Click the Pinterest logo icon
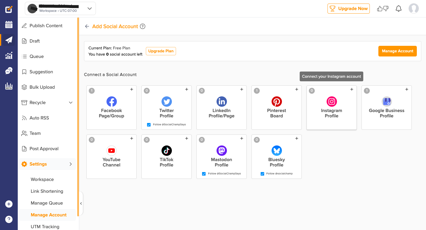This screenshot has width=426, height=230. (x=277, y=102)
